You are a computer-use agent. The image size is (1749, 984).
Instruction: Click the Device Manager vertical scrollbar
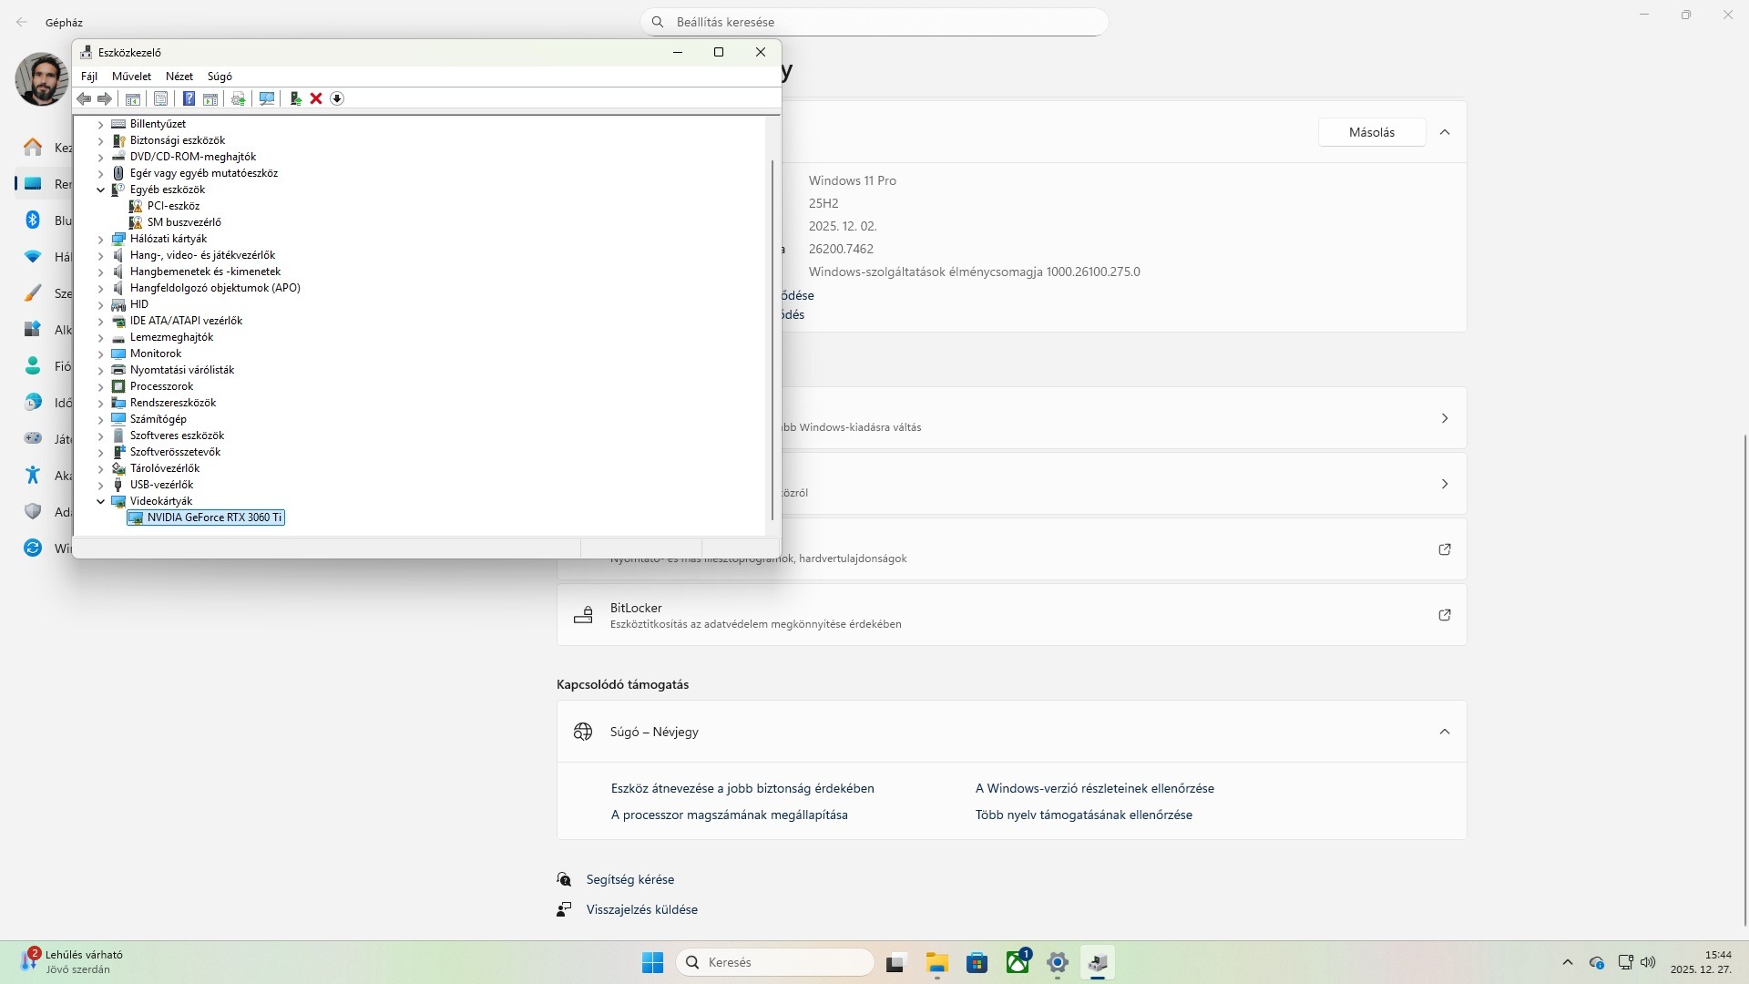pos(772,337)
